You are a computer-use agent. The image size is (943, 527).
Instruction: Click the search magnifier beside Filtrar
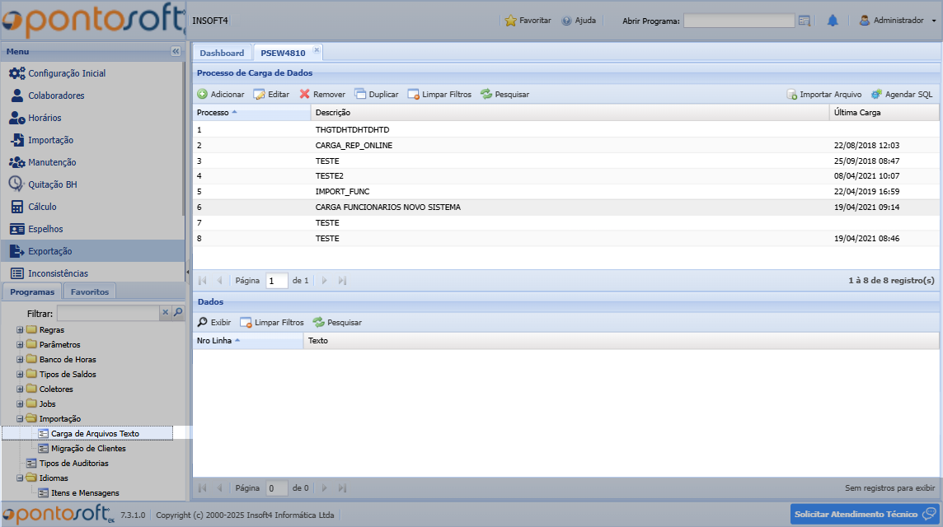pos(178,313)
